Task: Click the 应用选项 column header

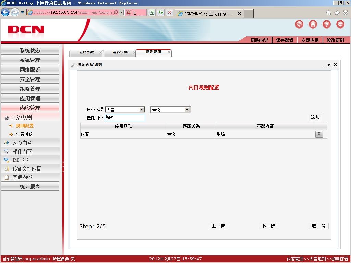Action: [x=123, y=126]
